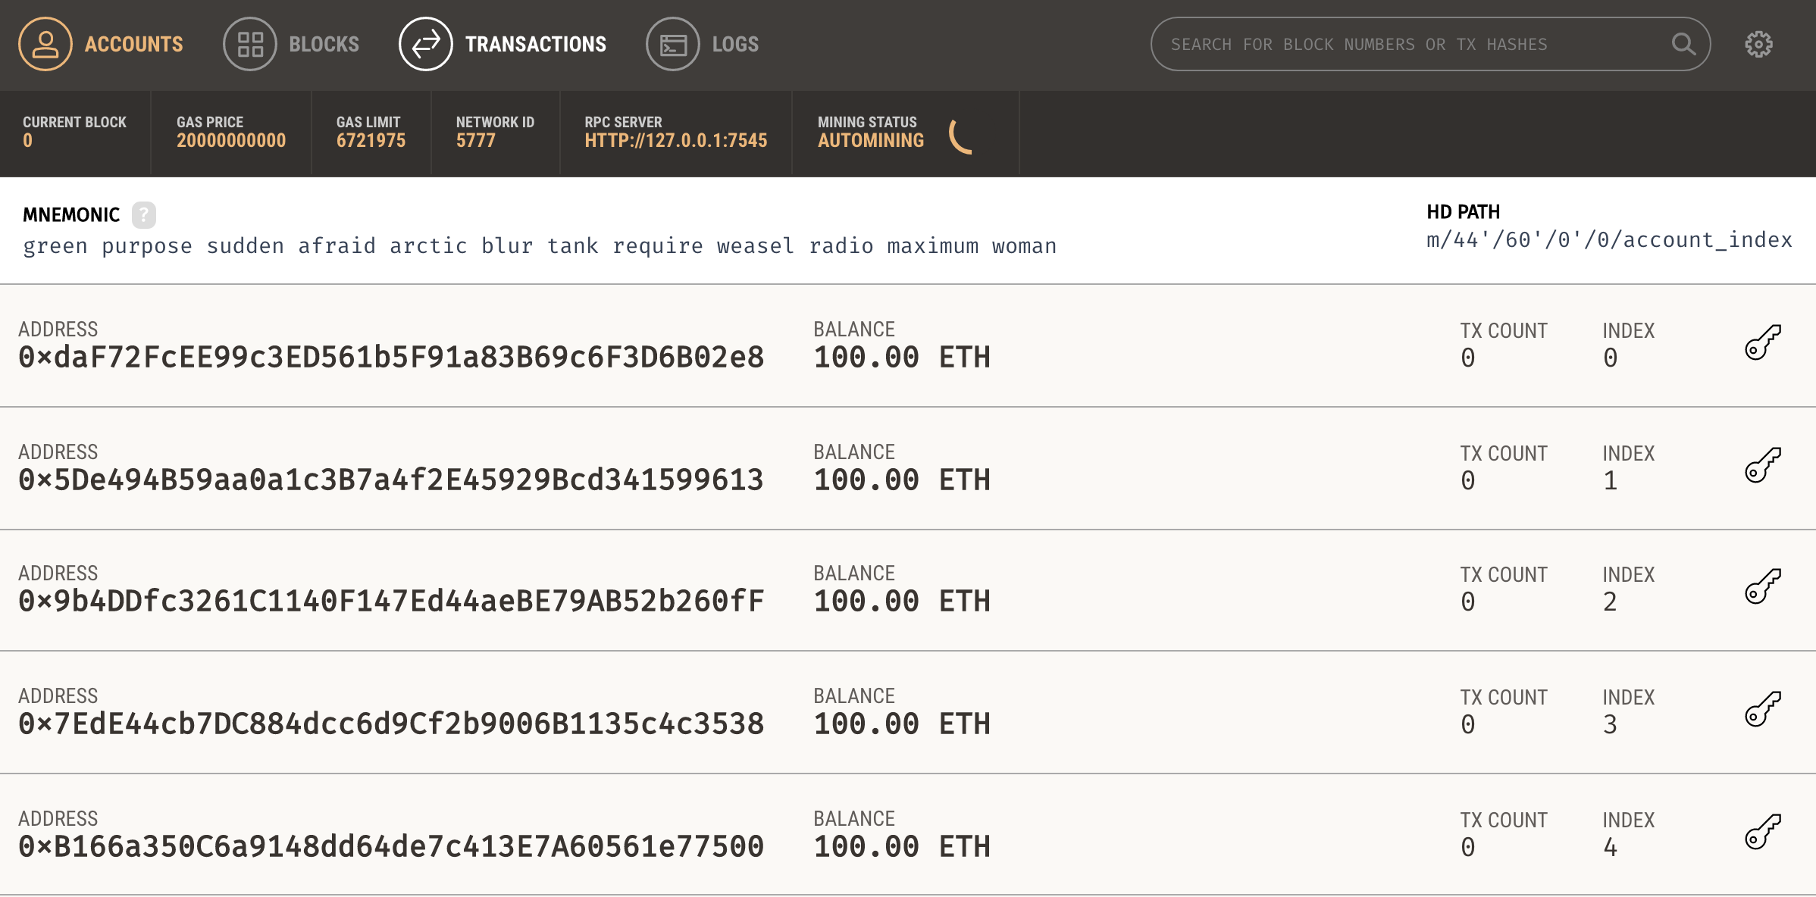Viewport: 1816px width, 897px height.
Task: Open the Blocks view icon
Action: 250,43
